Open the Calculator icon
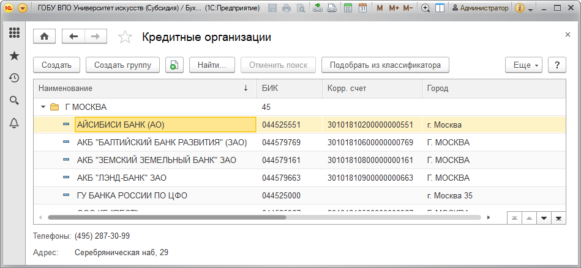581x268 pixels. point(348,8)
